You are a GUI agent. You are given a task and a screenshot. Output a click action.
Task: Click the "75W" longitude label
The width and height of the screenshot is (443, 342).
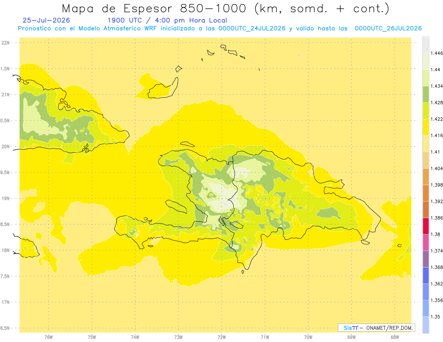[x=92, y=337]
